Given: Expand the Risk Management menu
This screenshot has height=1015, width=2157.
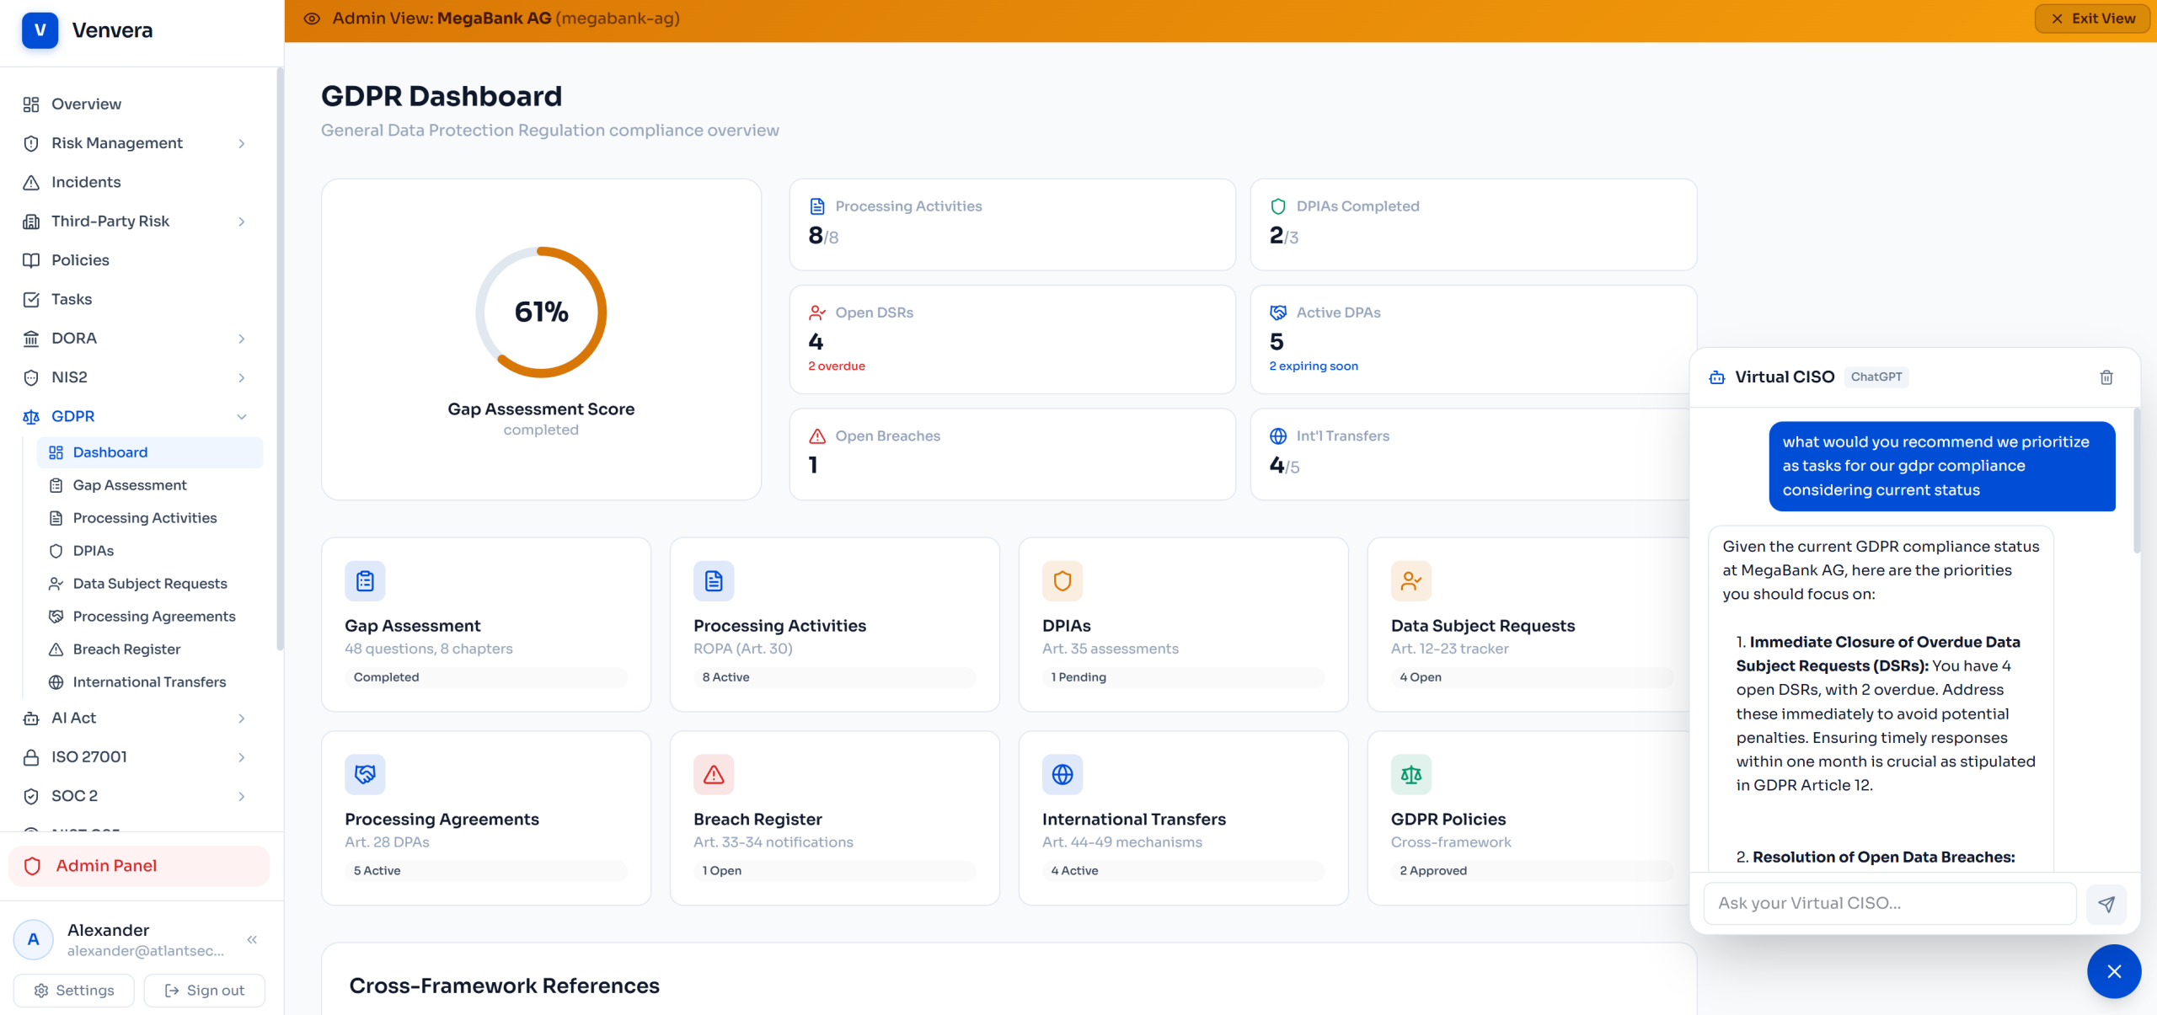Looking at the screenshot, I should click(x=242, y=144).
